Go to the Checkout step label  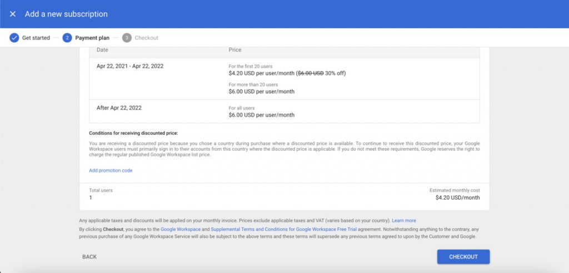pyautogui.click(x=147, y=38)
